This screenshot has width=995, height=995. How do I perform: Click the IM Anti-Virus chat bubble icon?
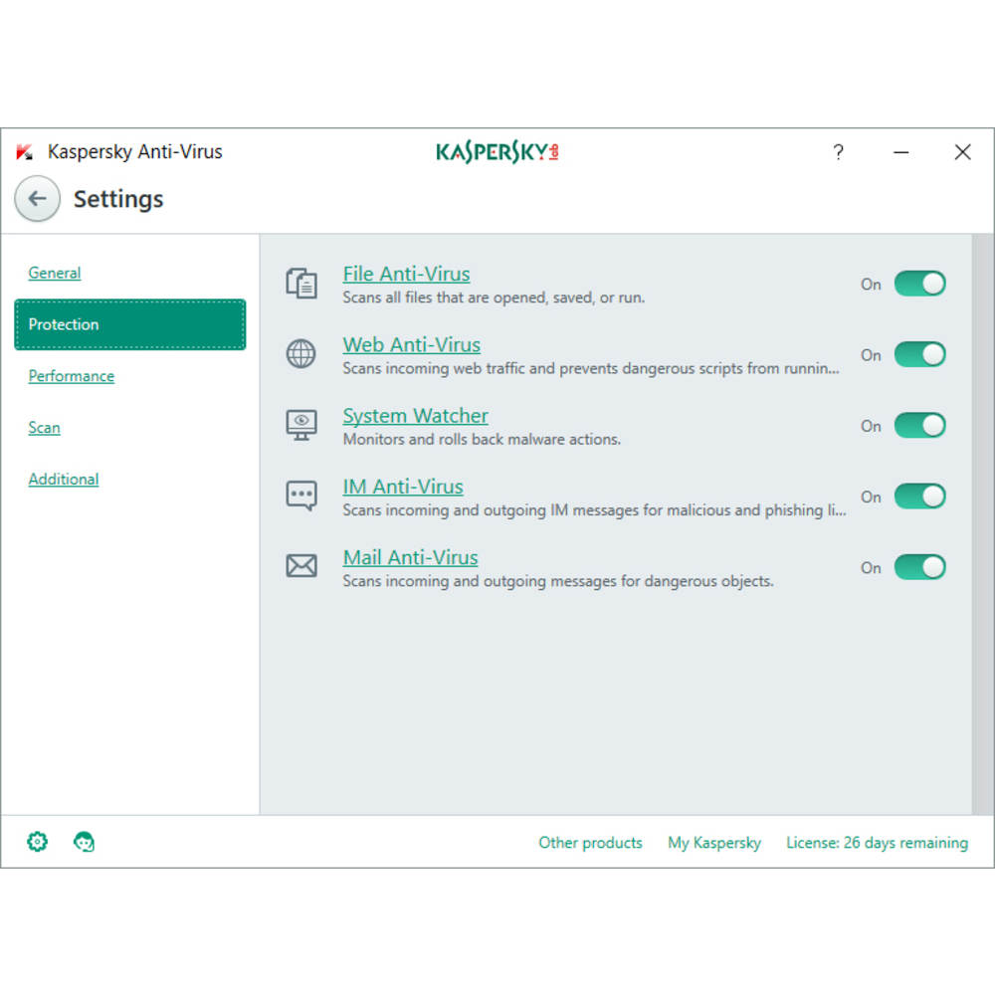301,496
